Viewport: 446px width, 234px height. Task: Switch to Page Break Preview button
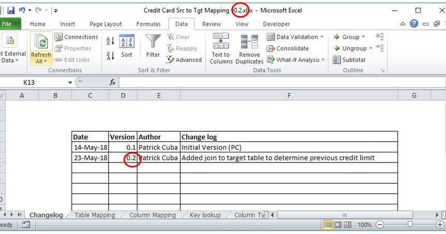(x=347, y=225)
